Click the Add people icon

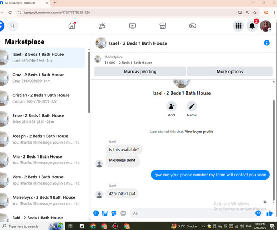(171, 106)
